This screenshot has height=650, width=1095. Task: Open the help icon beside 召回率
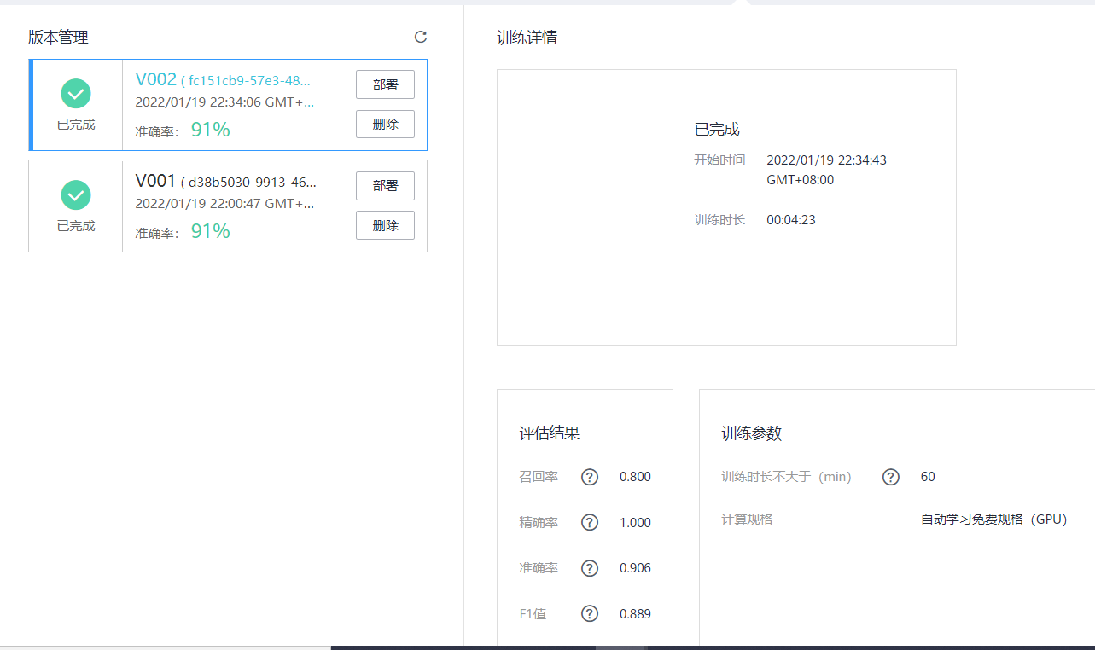589,477
